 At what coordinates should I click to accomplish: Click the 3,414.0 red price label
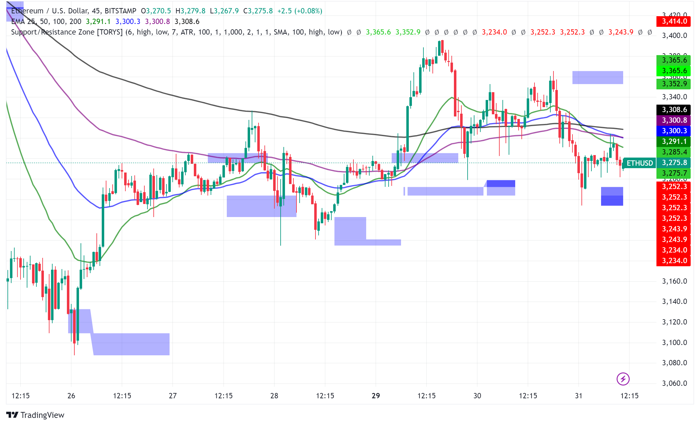pos(674,21)
